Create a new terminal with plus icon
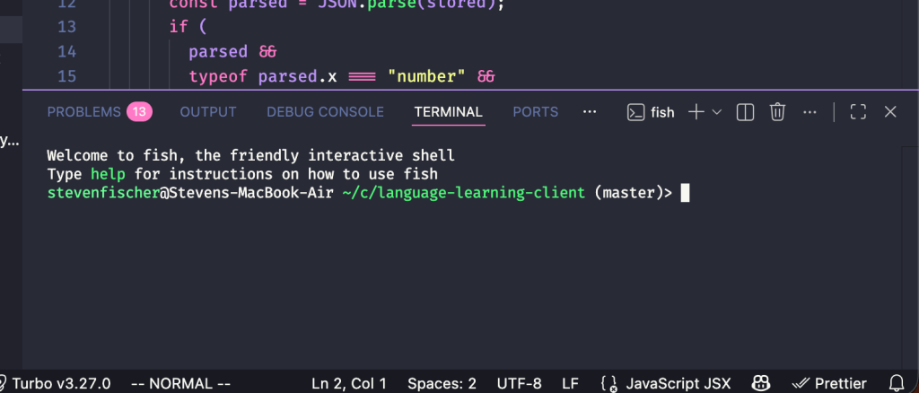 click(x=696, y=112)
